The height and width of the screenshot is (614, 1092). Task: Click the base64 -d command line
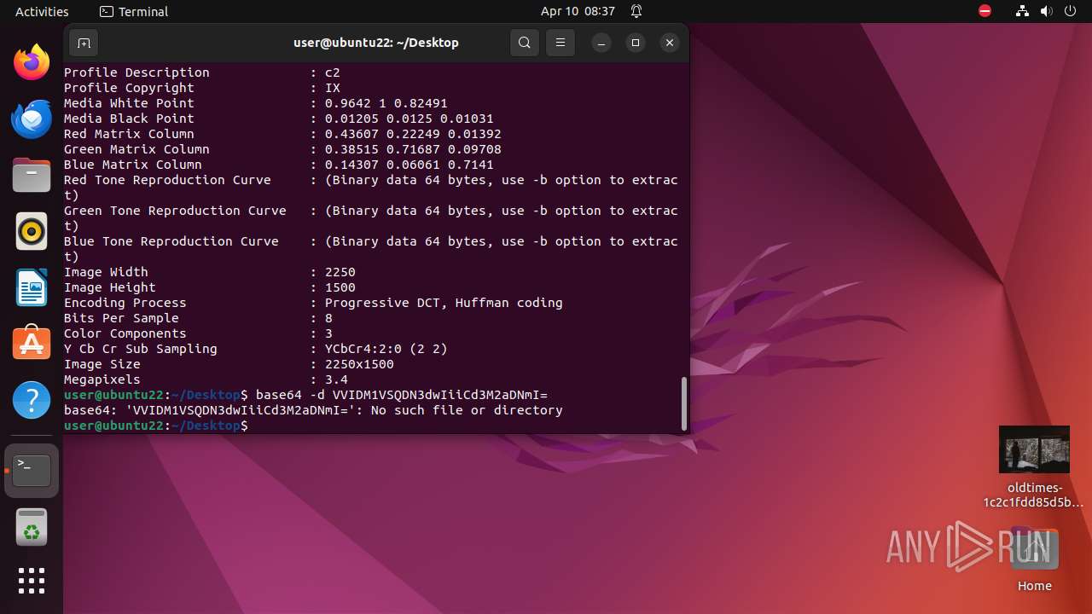click(305, 395)
